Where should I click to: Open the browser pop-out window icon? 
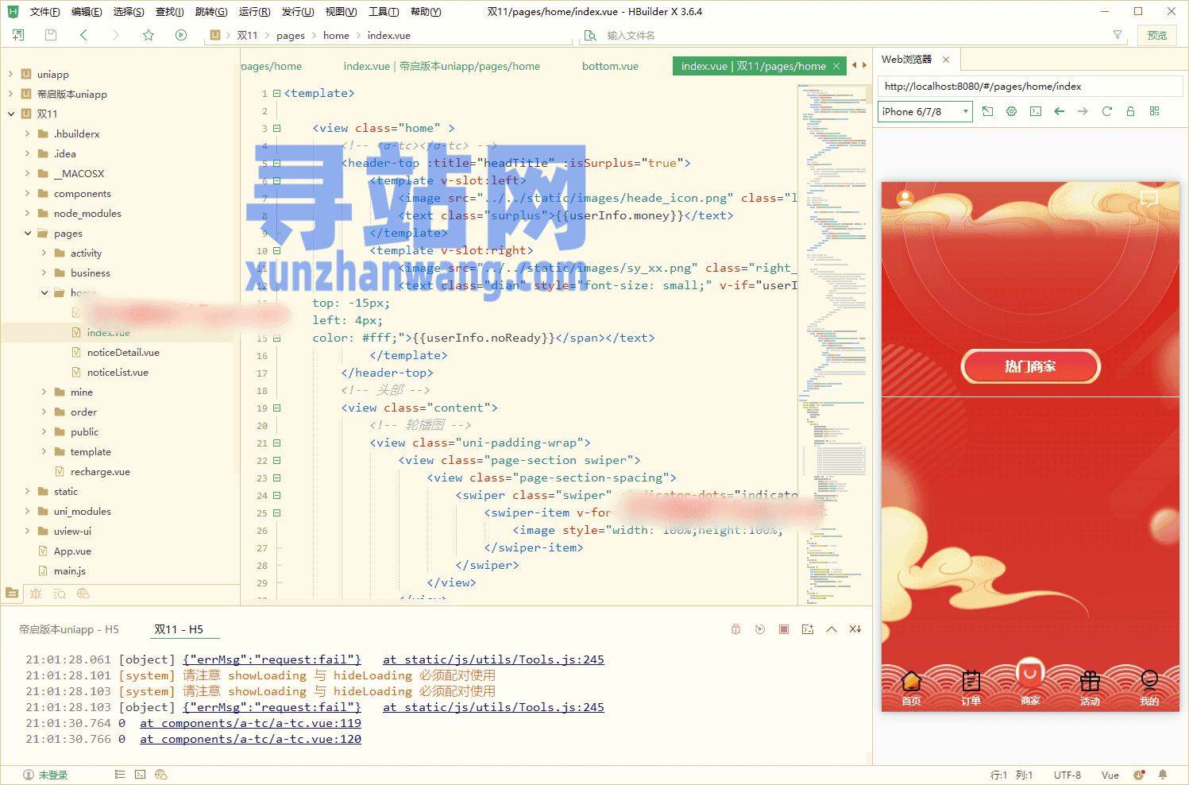click(x=987, y=111)
